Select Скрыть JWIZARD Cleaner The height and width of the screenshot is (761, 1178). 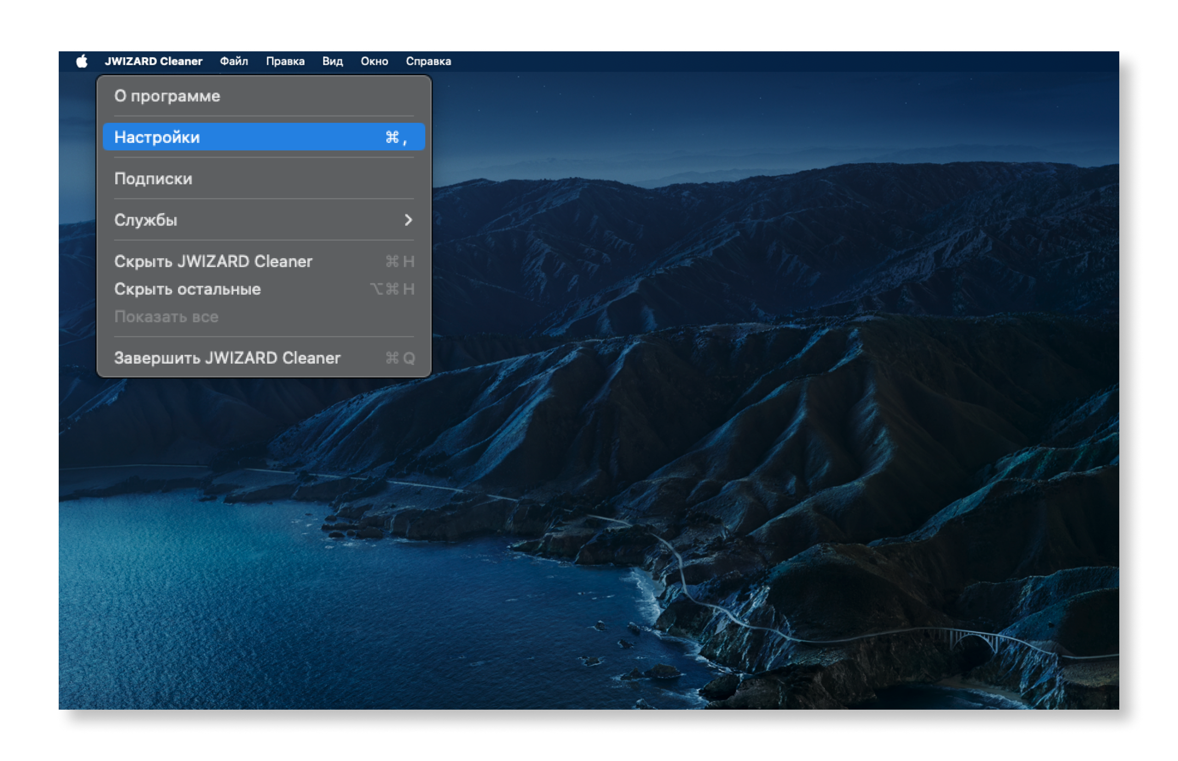[263, 261]
